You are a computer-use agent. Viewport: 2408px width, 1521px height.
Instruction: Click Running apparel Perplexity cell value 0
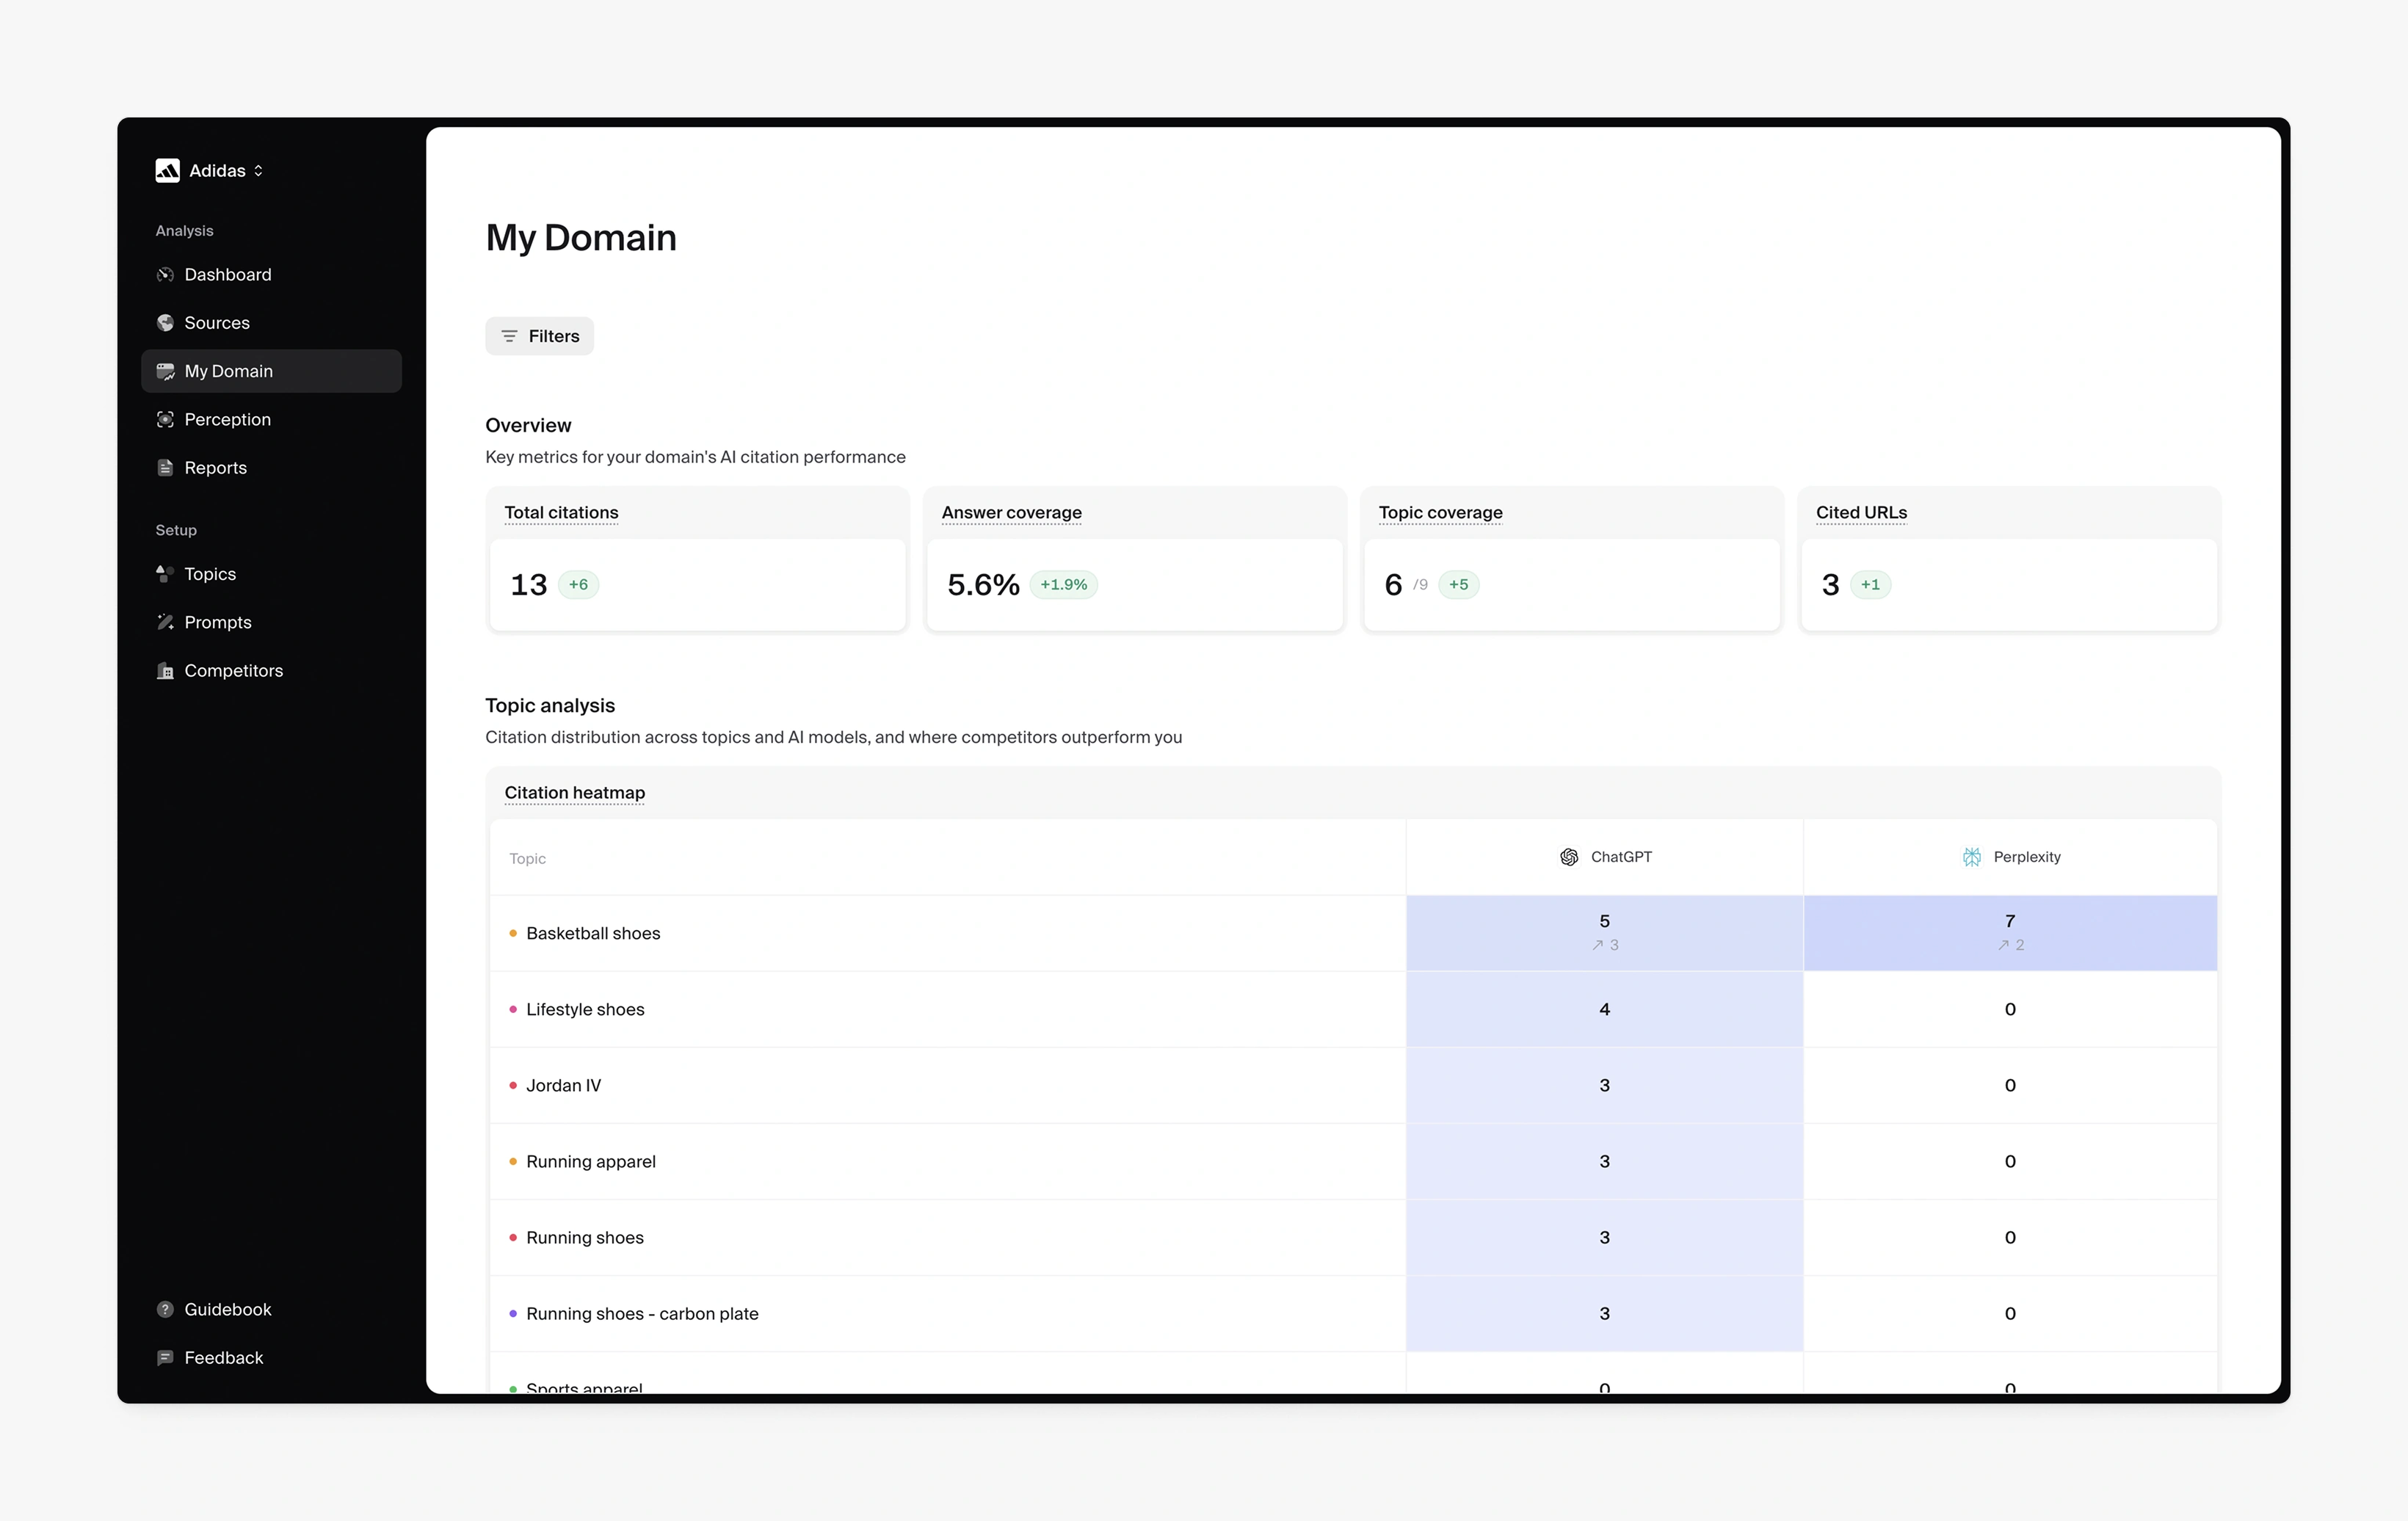point(2010,1162)
